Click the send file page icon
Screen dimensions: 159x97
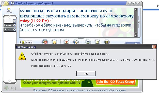pyautogui.click(x=97, y=42)
